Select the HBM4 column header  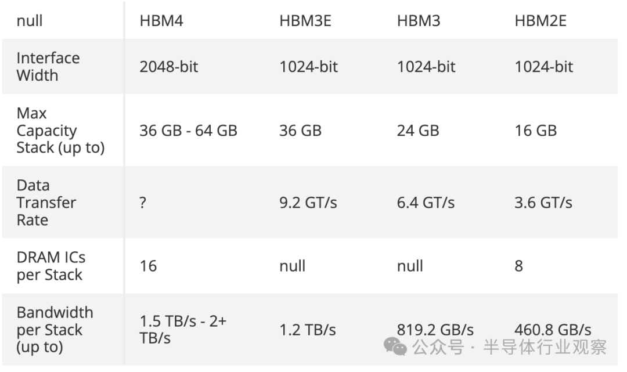click(x=161, y=21)
